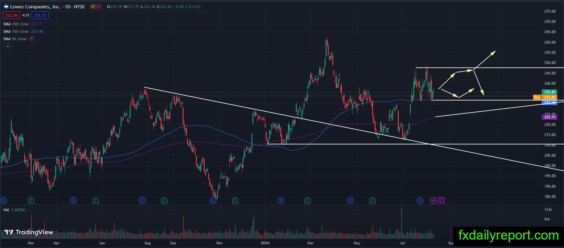This screenshot has width=564, height=248.
Task: Click the open value O235.78
Action: 115,6
